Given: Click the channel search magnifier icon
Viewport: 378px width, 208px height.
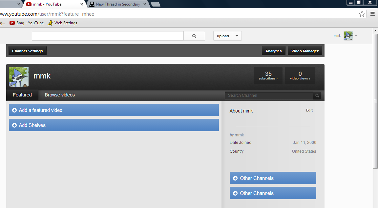Looking at the screenshot, I should coord(317,95).
